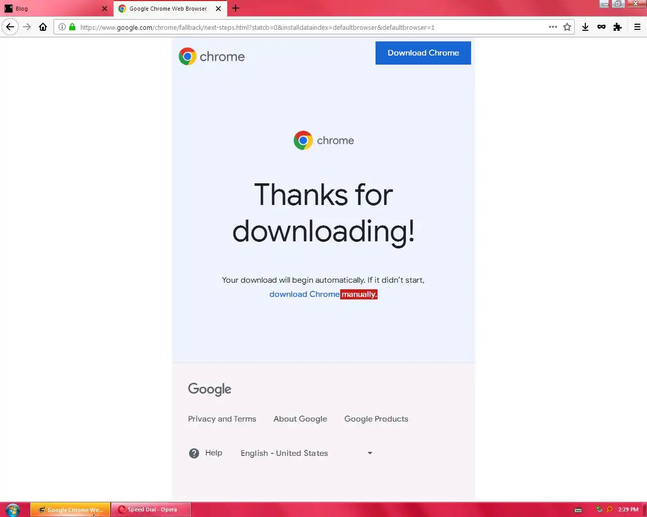This screenshot has width=647, height=517.
Task: Close the Blog tab
Action: pos(105,9)
